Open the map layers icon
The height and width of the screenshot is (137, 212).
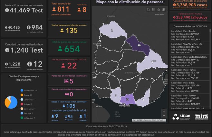[x=158, y=10]
